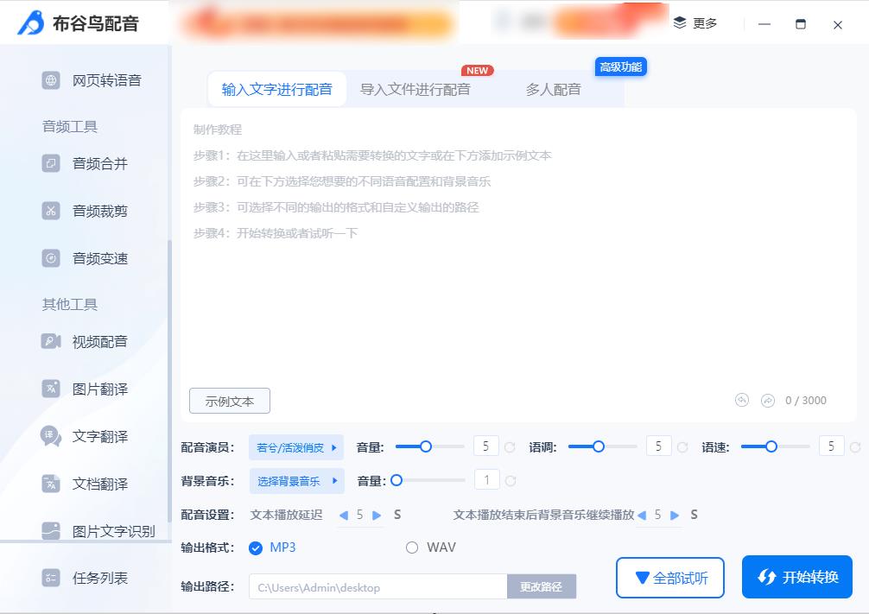This screenshot has height=614, width=869.
Task: Click the undo icon beside character count
Action: pyautogui.click(x=741, y=400)
